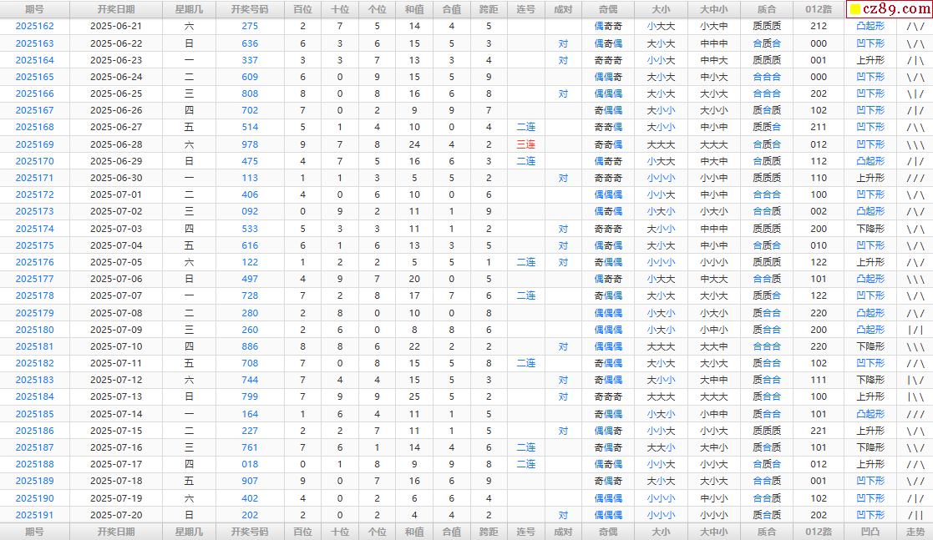Screen dimensions: 933x540
Task: Click 质质质 in row 2025186
Action: [x=767, y=431]
